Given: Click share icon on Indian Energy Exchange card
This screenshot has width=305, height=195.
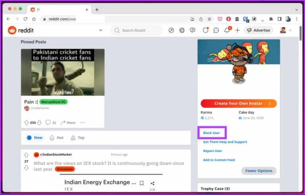Looking at the screenshot, I should pos(152,183).
